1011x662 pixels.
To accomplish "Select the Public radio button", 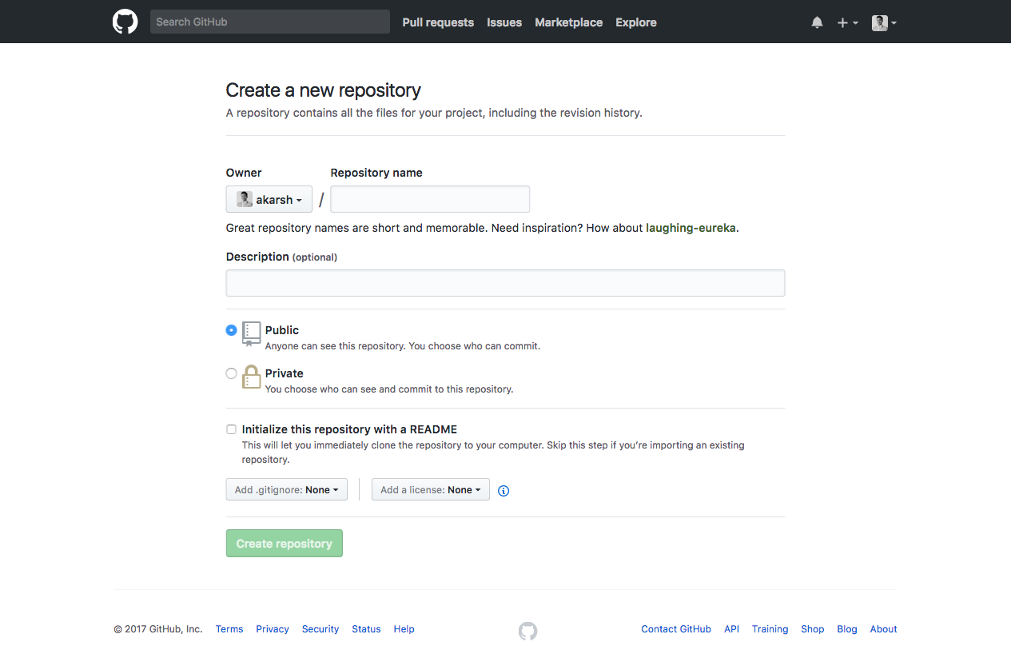I will point(231,329).
